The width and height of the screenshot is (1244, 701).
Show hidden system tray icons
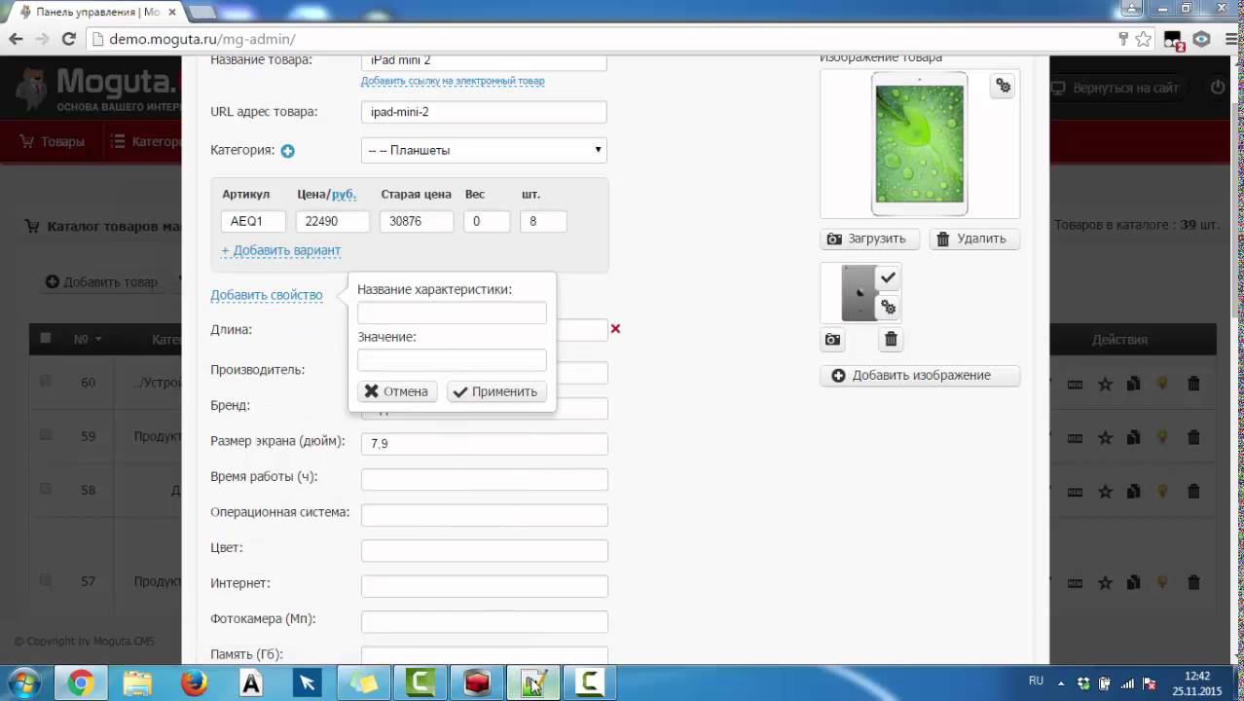pyautogui.click(x=1063, y=683)
